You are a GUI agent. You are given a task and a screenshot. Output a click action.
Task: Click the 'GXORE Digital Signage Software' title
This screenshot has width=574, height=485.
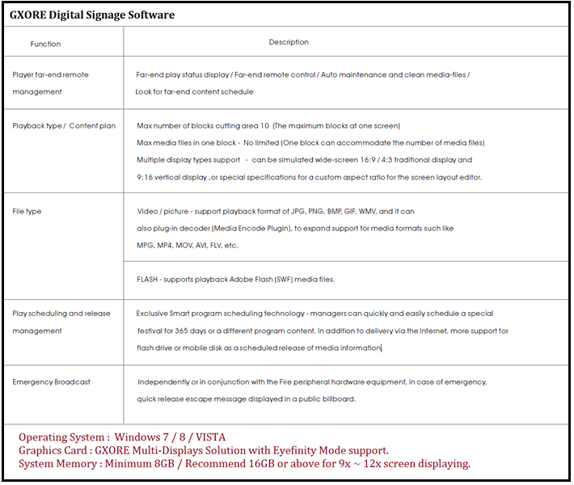[x=92, y=15]
